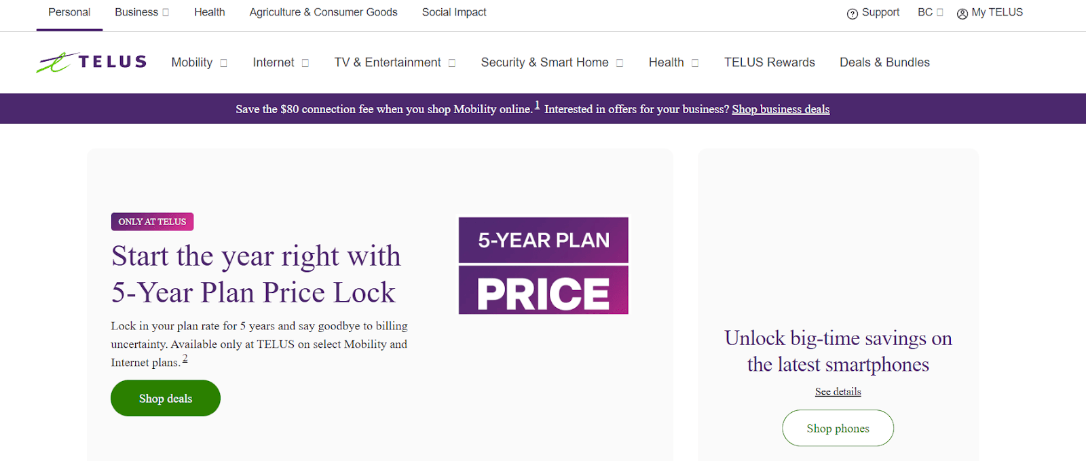Change the BC region selector
1086x461 pixels.
point(930,12)
